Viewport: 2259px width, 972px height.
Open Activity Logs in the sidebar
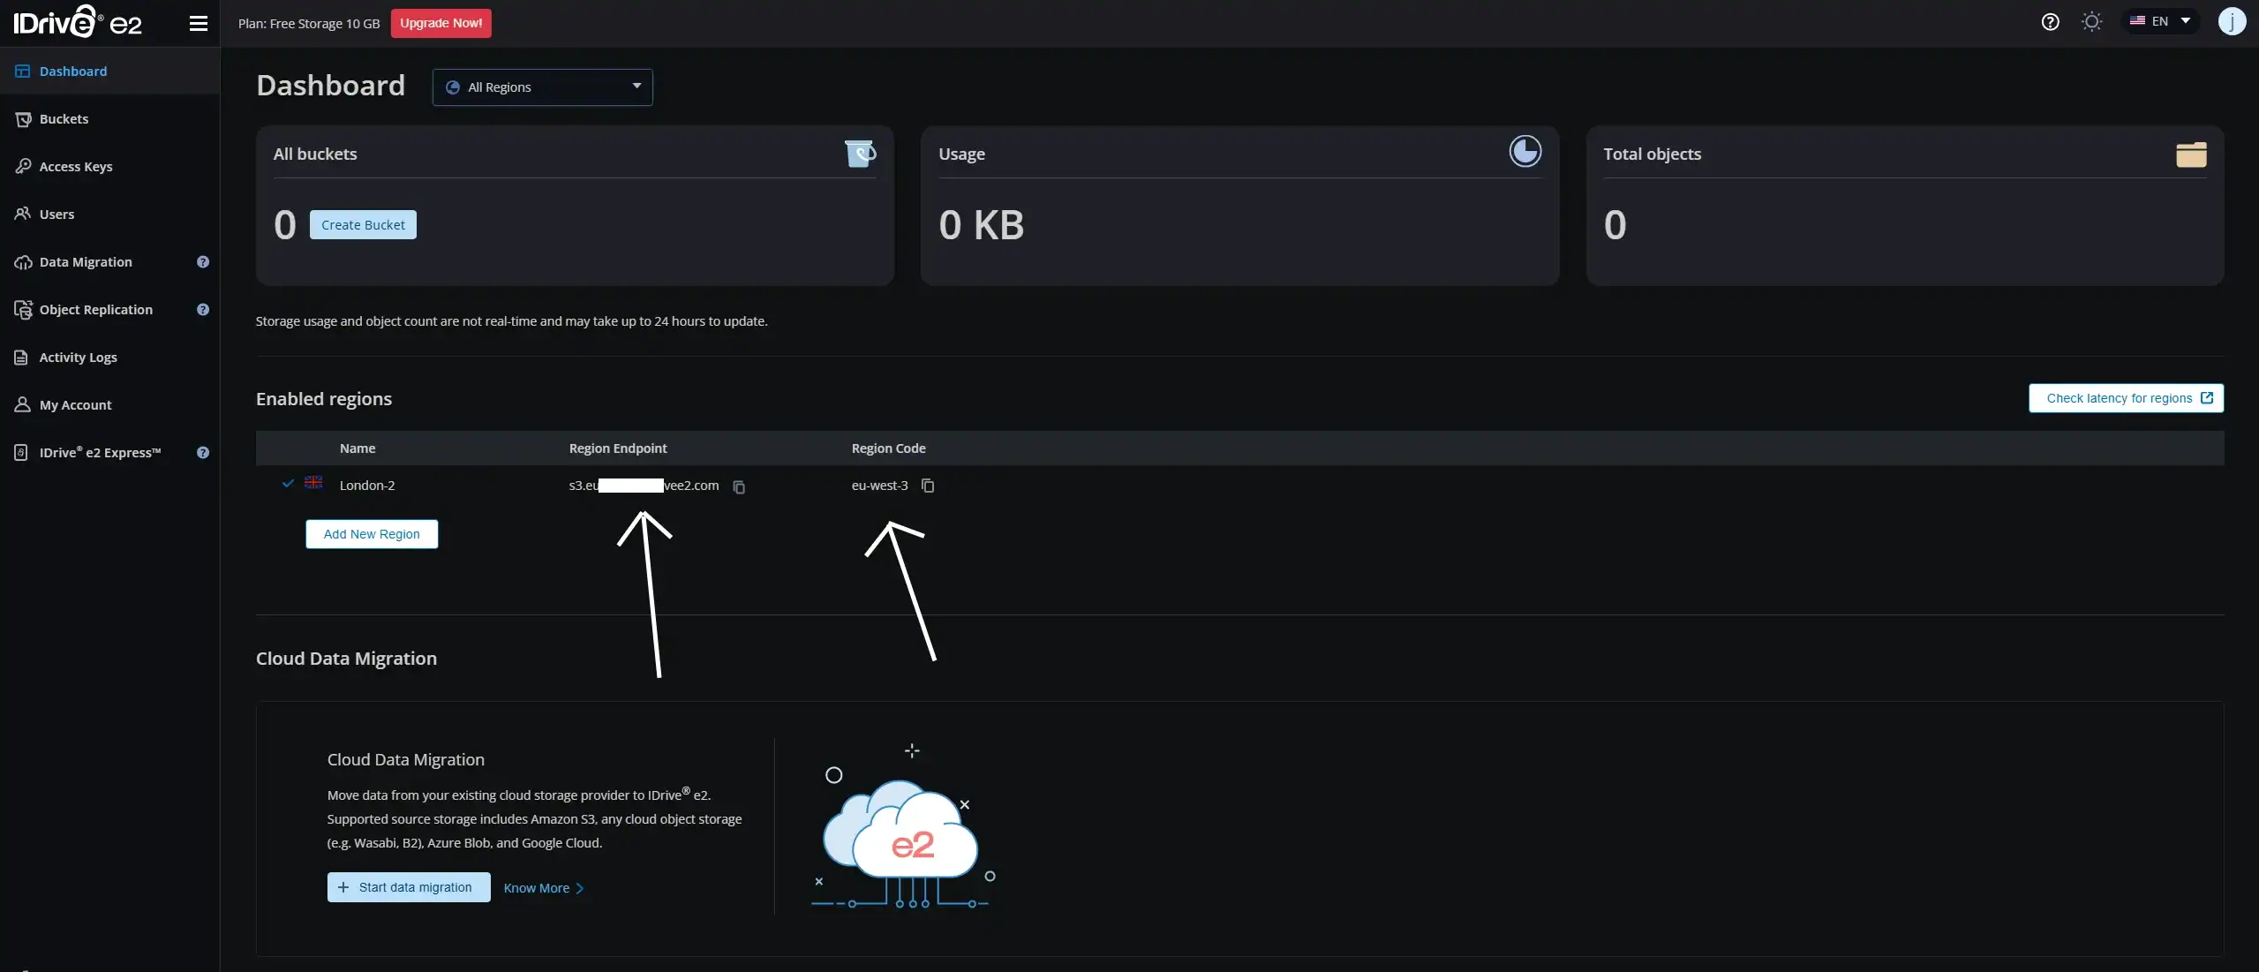[109, 358]
